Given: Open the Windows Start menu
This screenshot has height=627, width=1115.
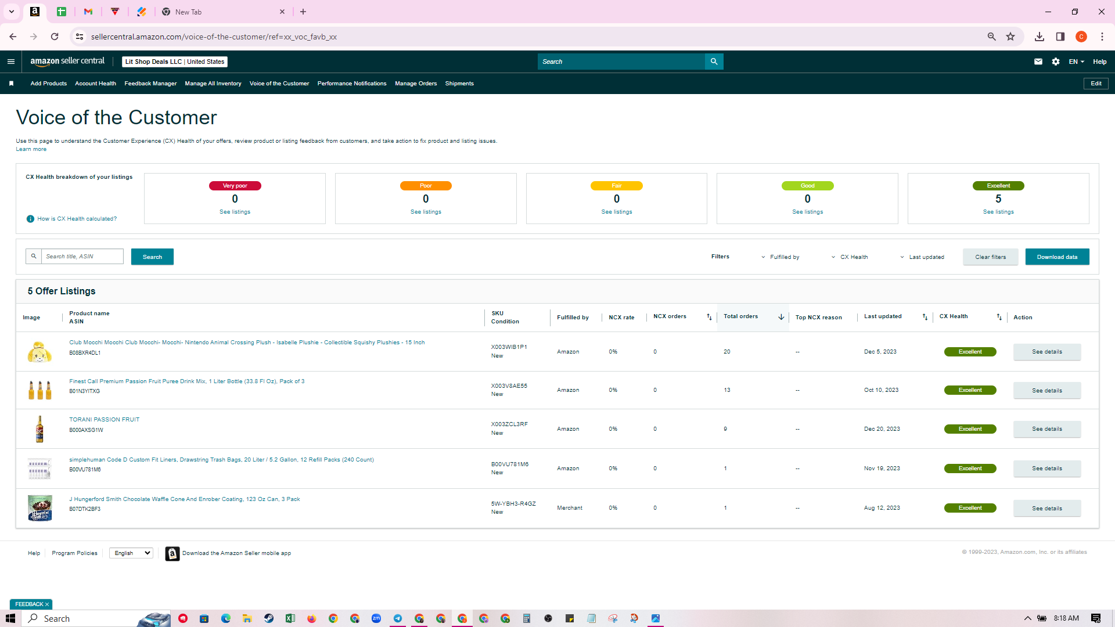Looking at the screenshot, I should (x=10, y=618).
